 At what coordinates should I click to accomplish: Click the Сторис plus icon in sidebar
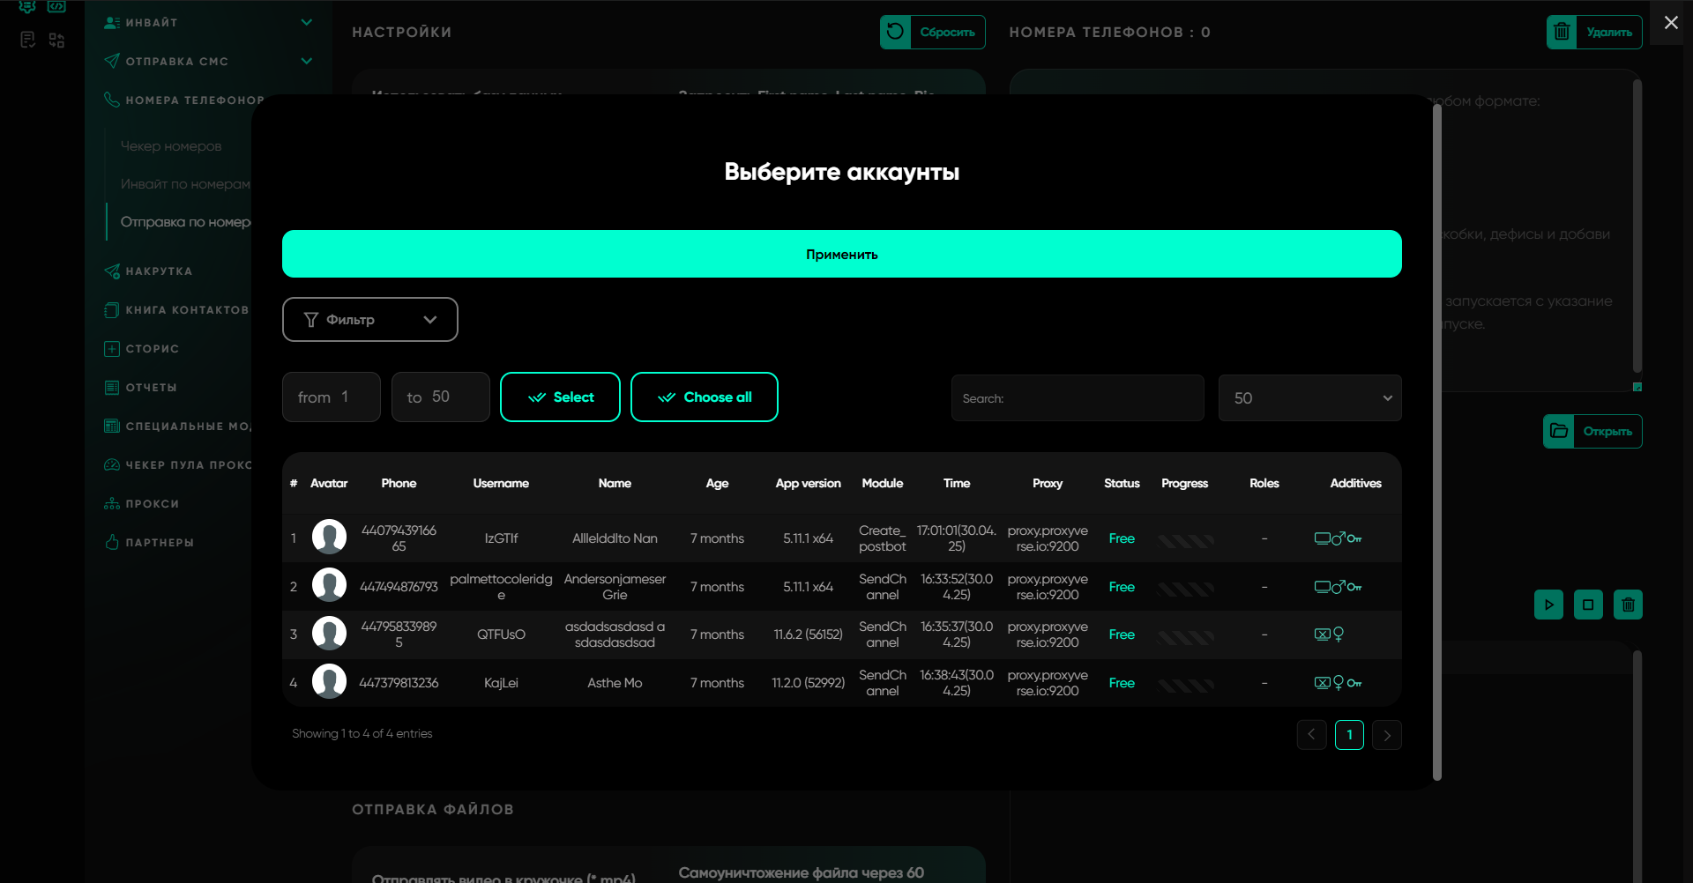click(x=112, y=349)
